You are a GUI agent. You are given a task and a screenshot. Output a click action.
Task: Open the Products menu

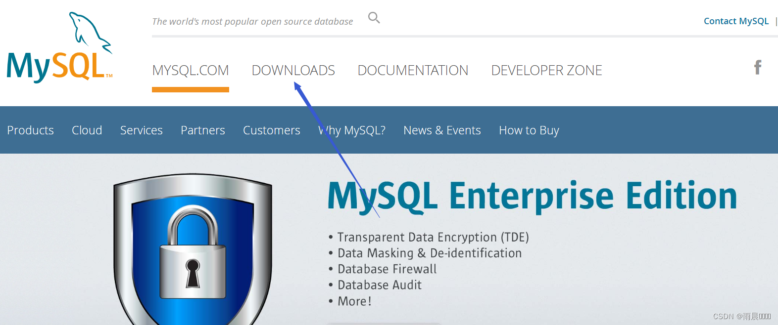31,130
